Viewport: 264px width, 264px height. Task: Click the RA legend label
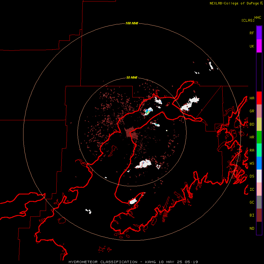(252, 150)
